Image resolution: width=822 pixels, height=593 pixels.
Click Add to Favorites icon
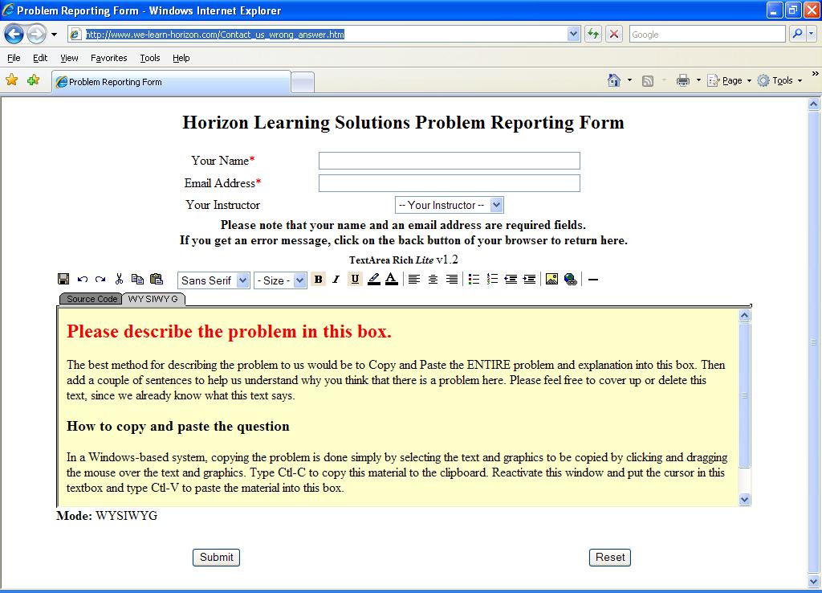(x=34, y=80)
